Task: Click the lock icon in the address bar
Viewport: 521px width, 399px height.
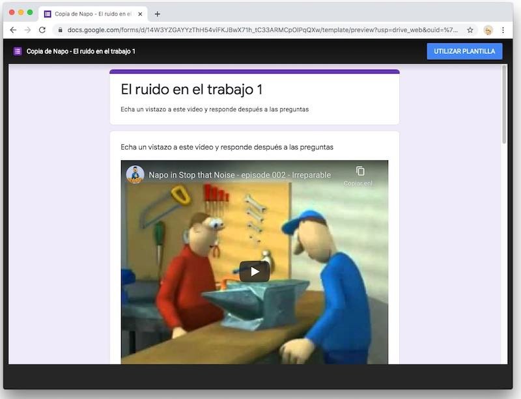Action: click(x=60, y=30)
